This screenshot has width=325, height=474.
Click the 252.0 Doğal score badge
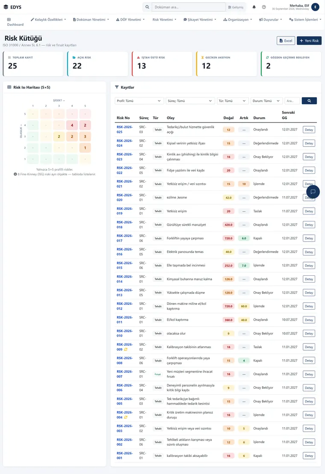[228, 265]
